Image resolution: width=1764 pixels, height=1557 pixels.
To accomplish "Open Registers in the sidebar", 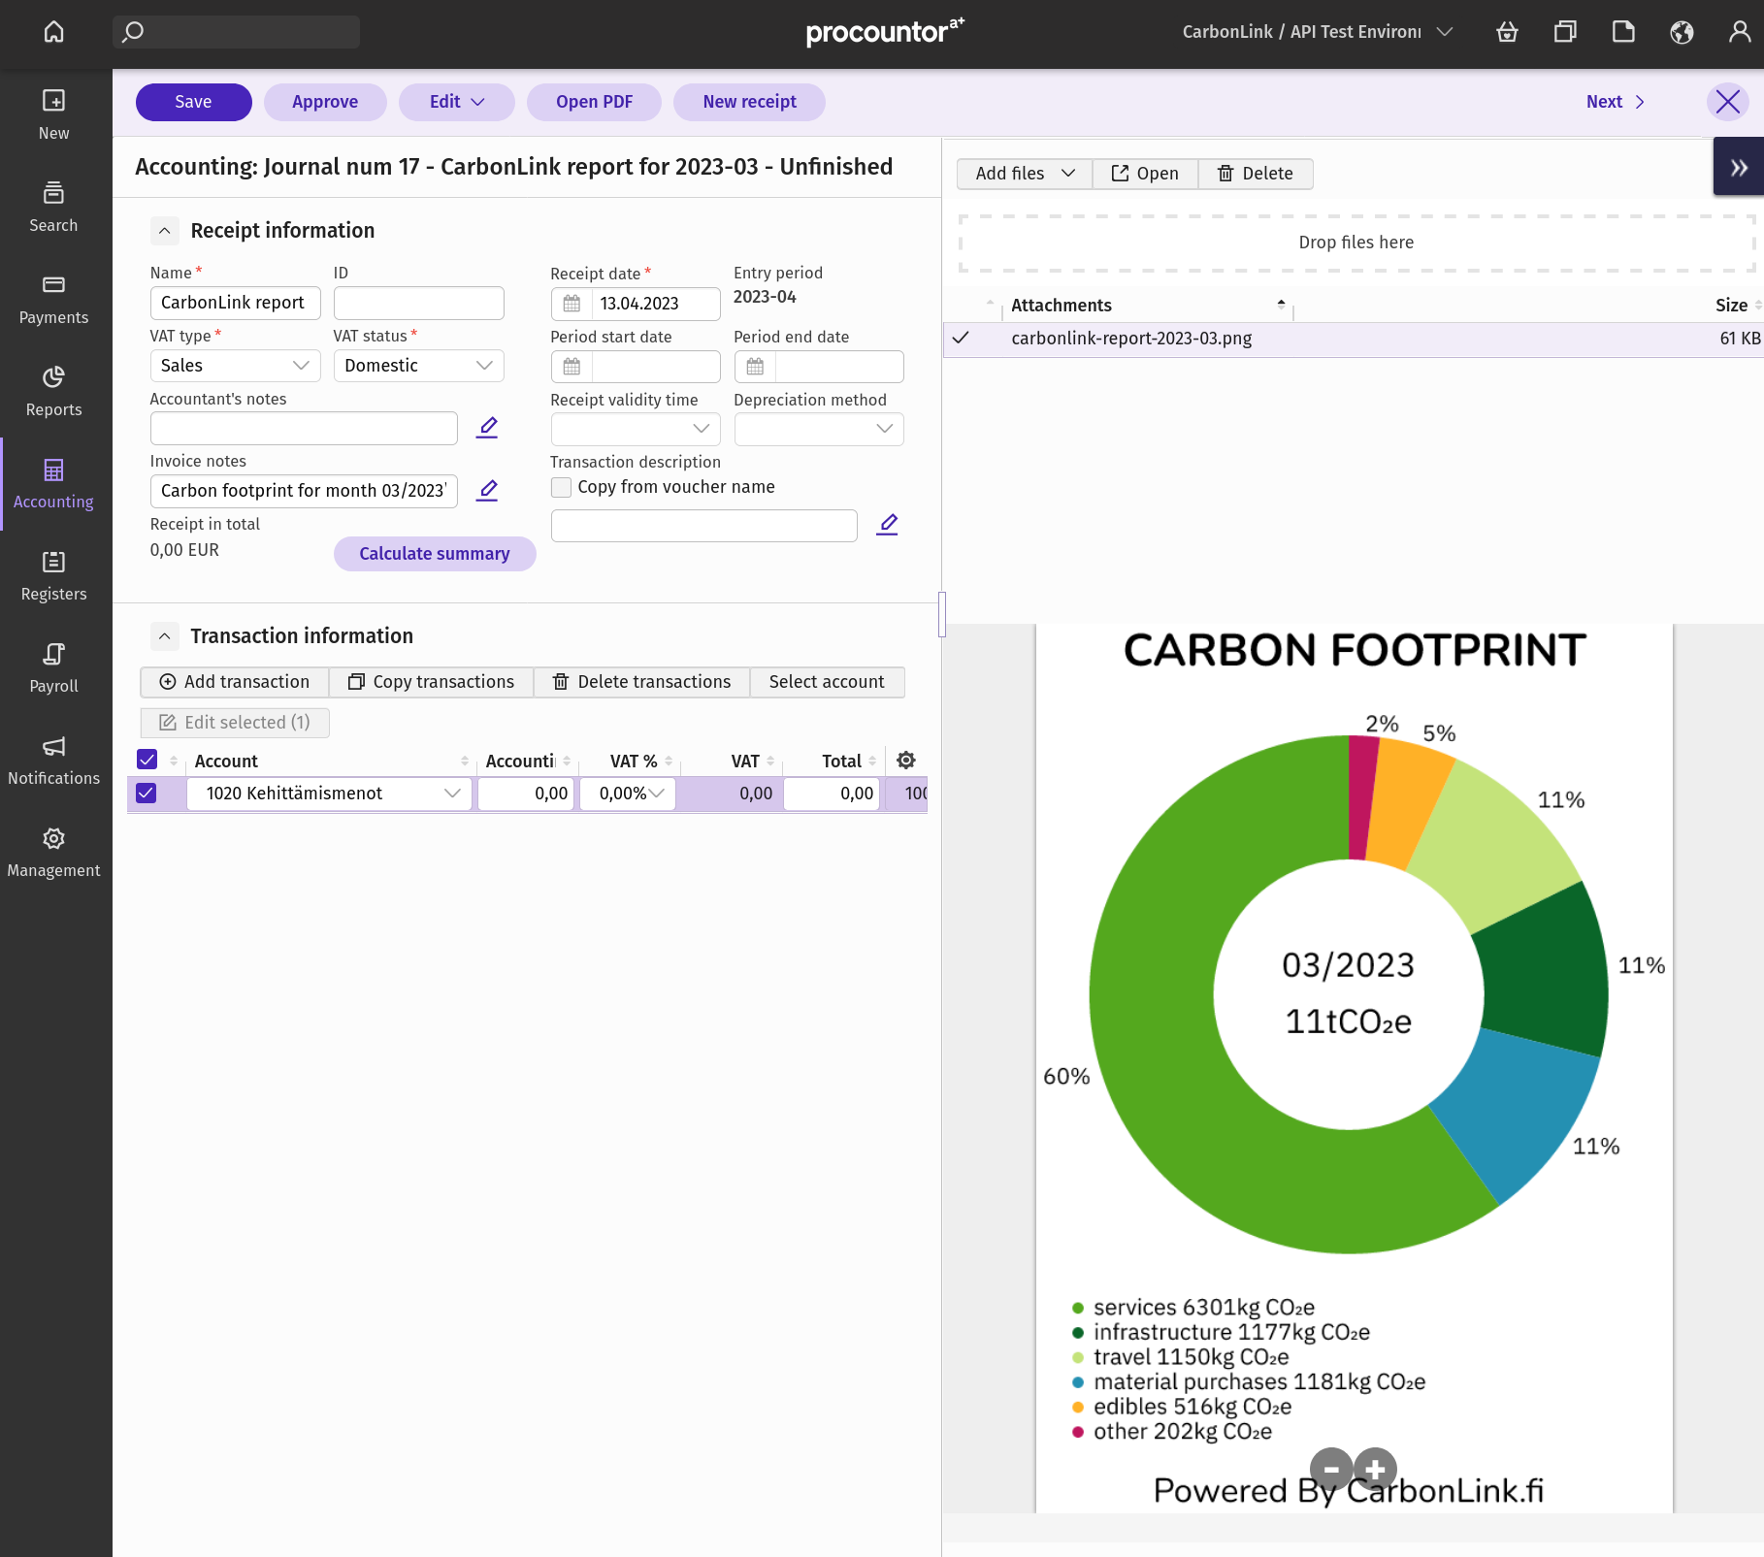I will [x=54, y=575].
